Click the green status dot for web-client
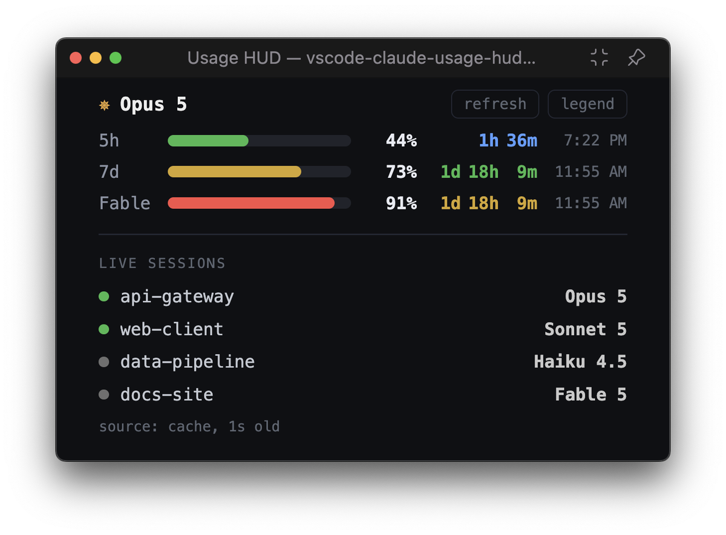This screenshot has width=726, height=535. pyautogui.click(x=104, y=329)
